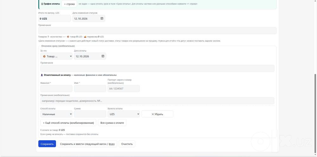Viewport: 317px width, 157px height.
Task: Click the Оплачено сразу (необязательно) legend
Action: pos(58,46)
